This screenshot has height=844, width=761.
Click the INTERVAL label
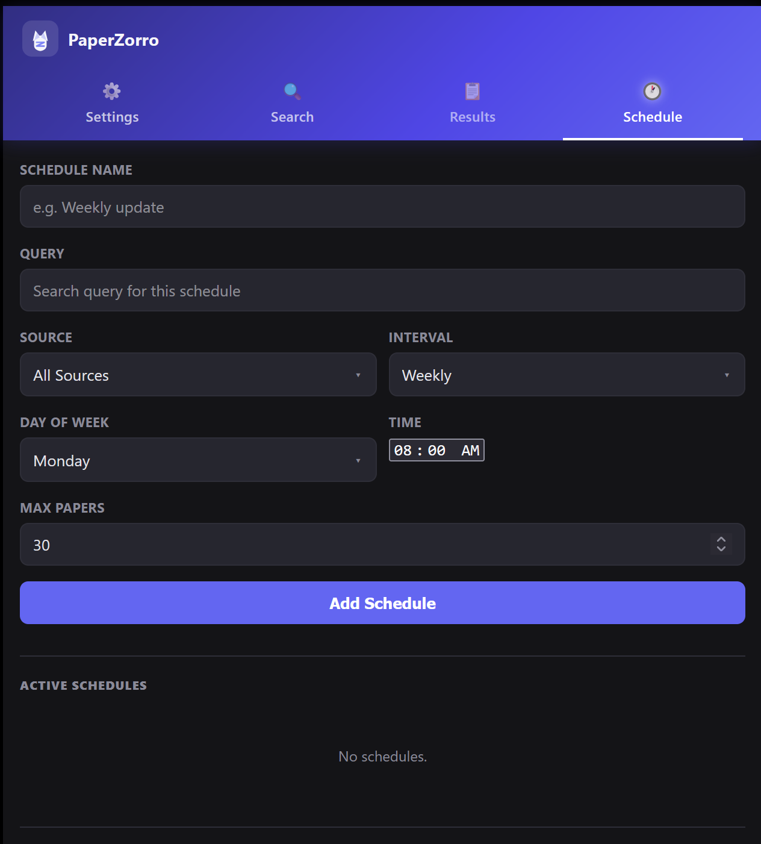click(421, 337)
